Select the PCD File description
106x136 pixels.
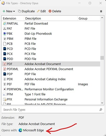(30, 49)
